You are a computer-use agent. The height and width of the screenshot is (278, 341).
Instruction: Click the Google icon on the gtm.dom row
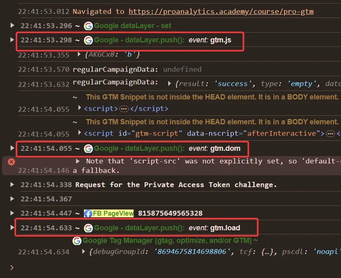pyautogui.click(x=88, y=148)
